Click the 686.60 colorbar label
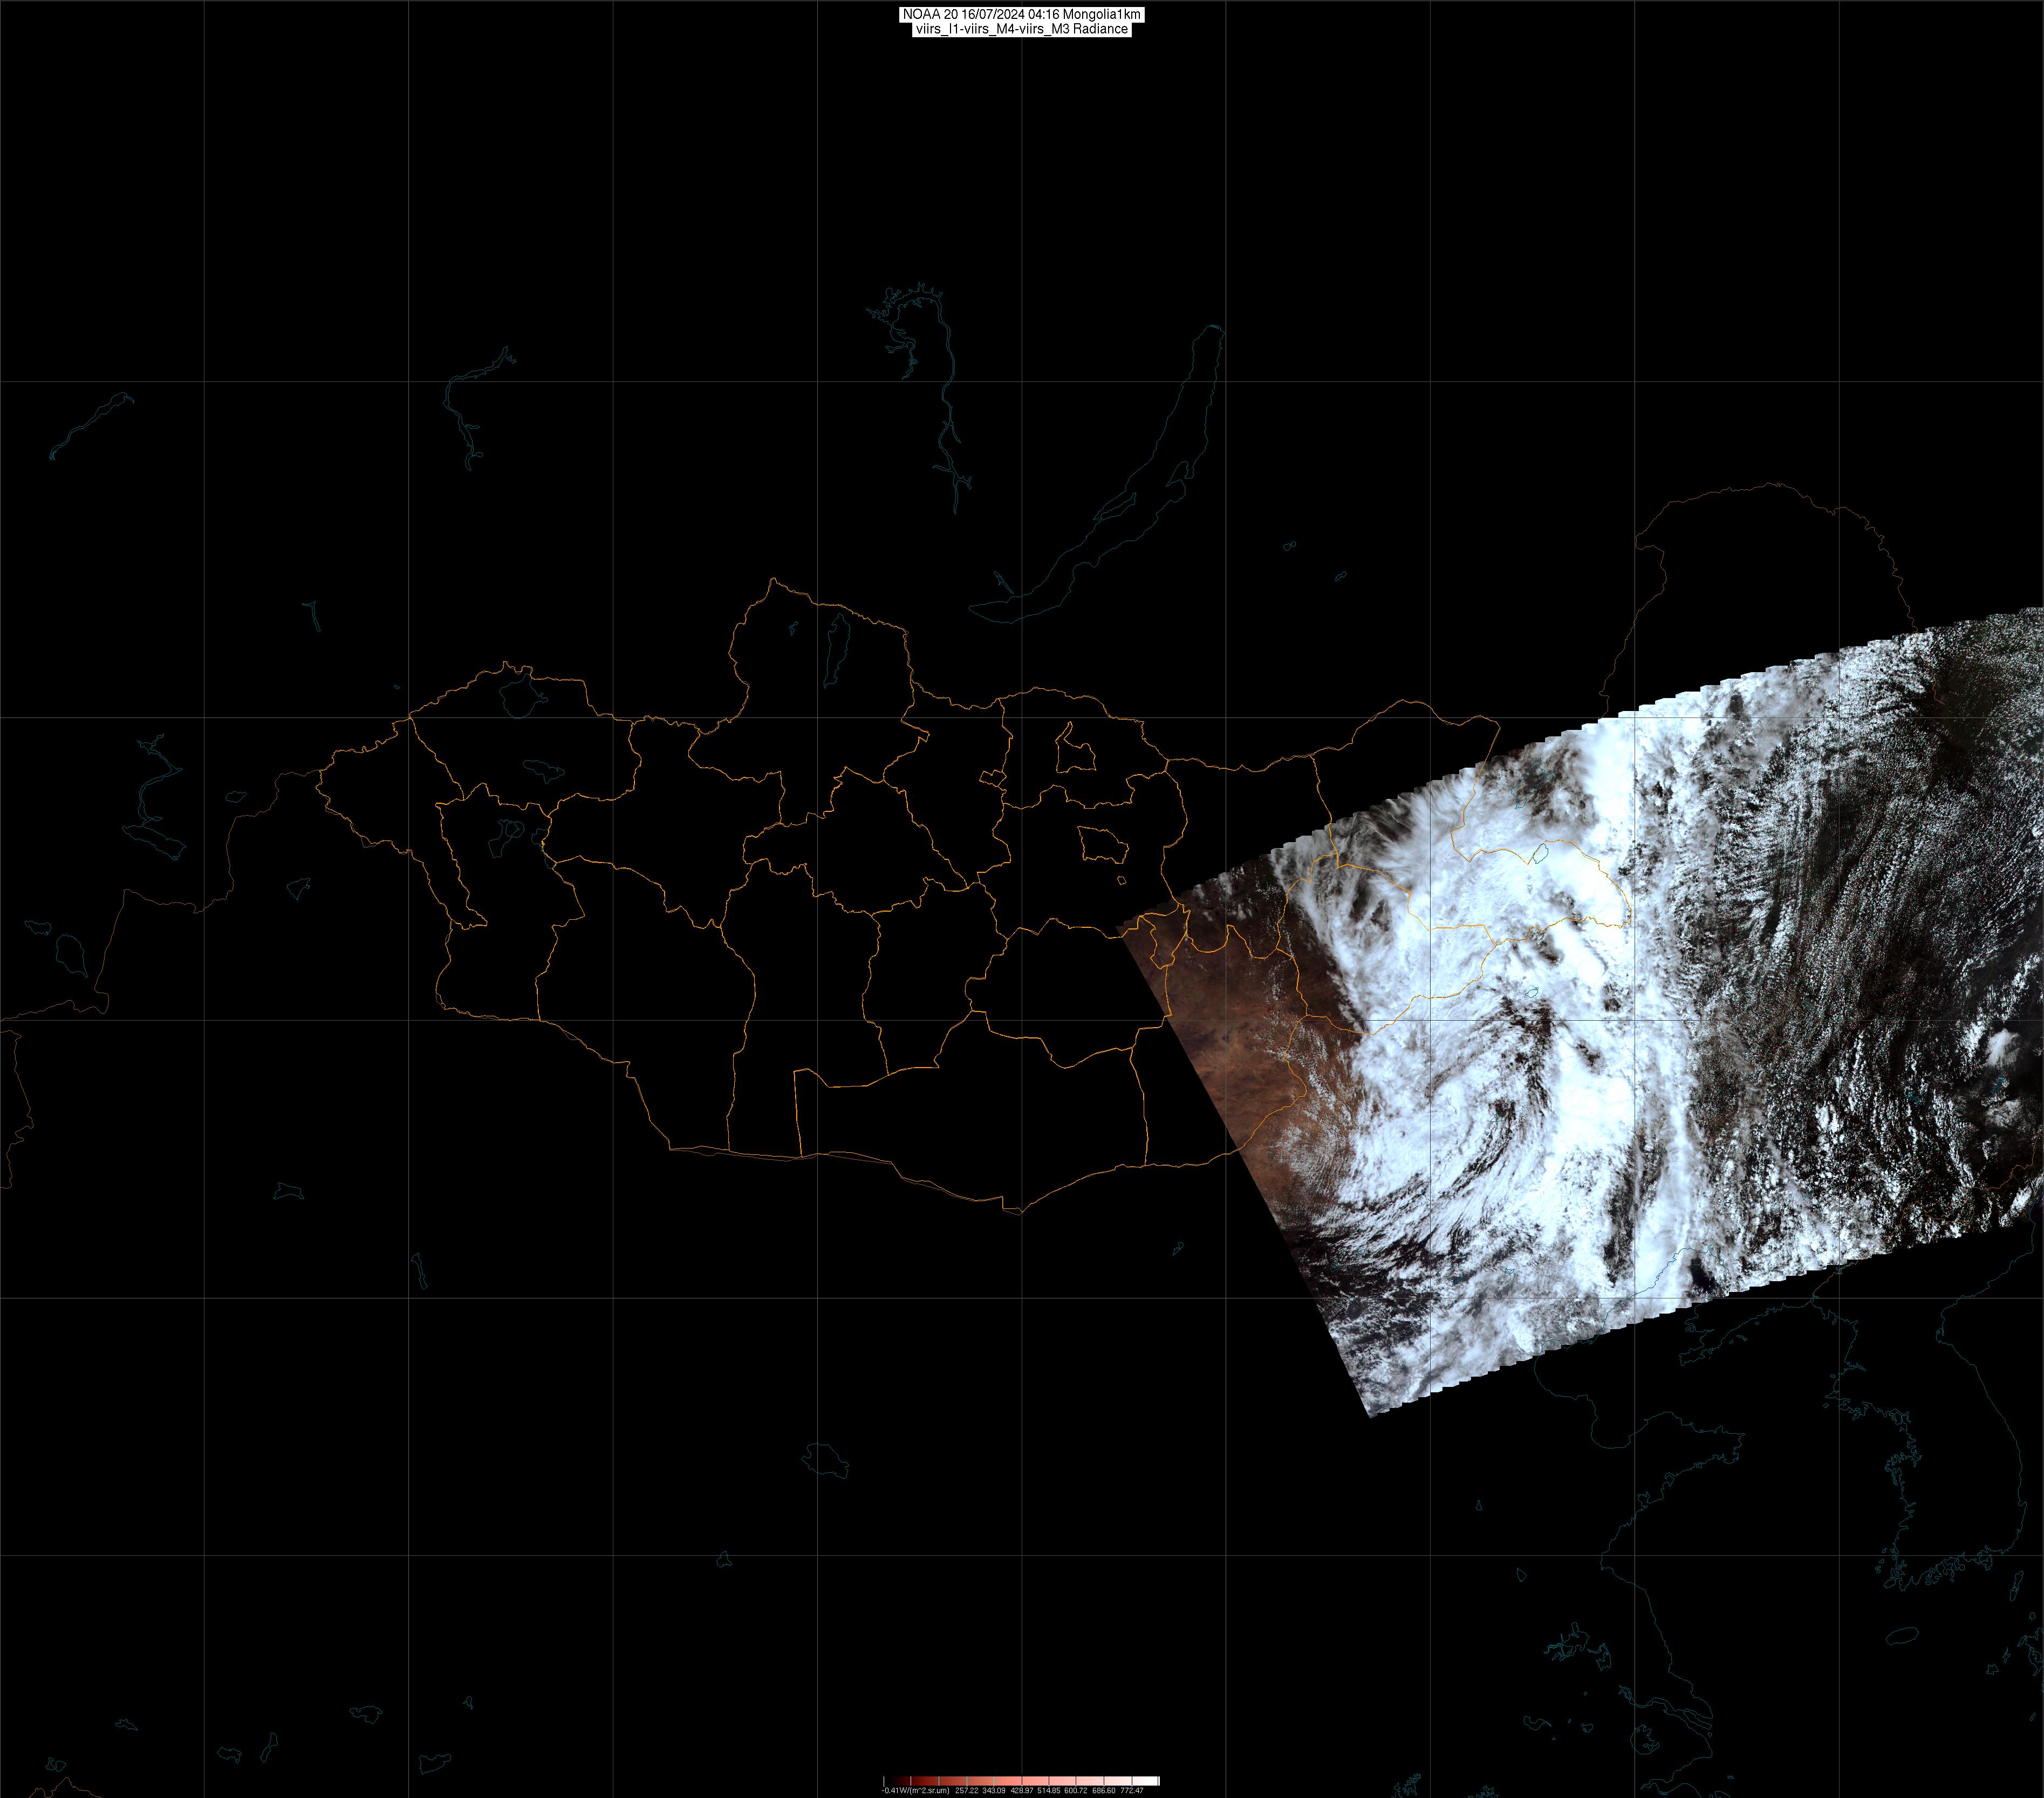The width and height of the screenshot is (2044, 1798). [x=1104, y=1791]
